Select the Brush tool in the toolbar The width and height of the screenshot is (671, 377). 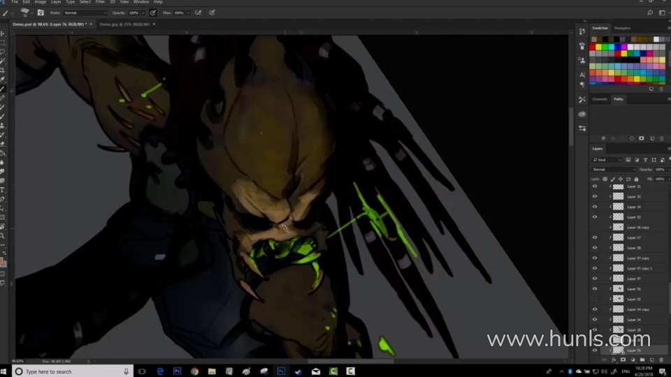(x=3, y=89)
